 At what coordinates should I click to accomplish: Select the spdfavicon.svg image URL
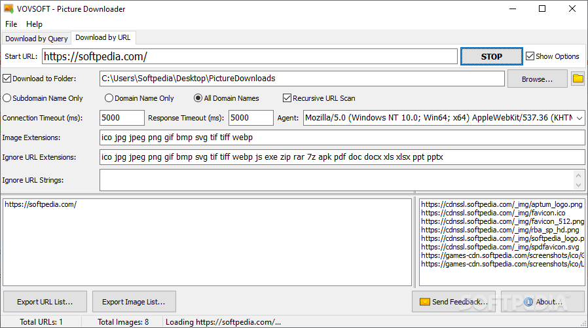click(500, 247)
